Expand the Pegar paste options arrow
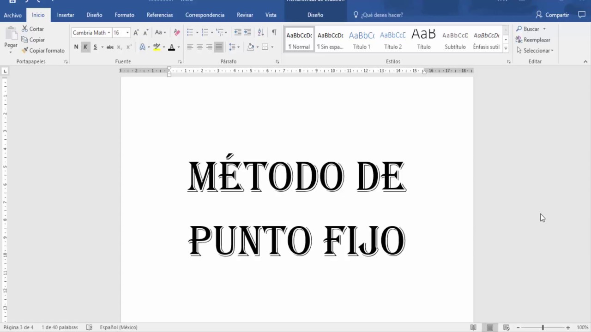The image size is (591, 332). tap(11, 52)
